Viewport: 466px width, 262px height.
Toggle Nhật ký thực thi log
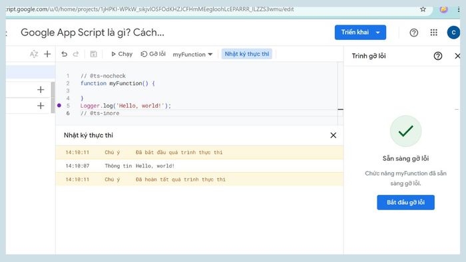[247, 54]
